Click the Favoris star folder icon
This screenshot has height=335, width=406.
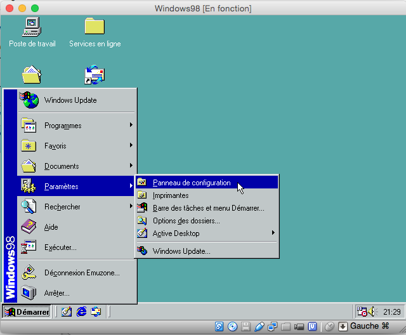29,146
